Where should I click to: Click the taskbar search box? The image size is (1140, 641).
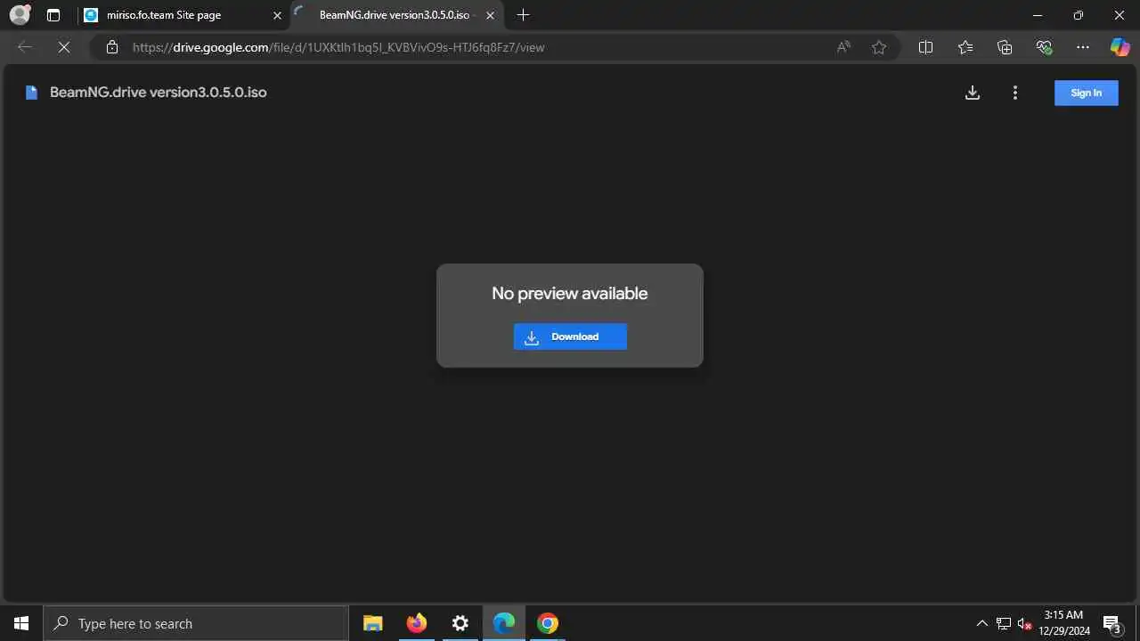click(196, 623)
